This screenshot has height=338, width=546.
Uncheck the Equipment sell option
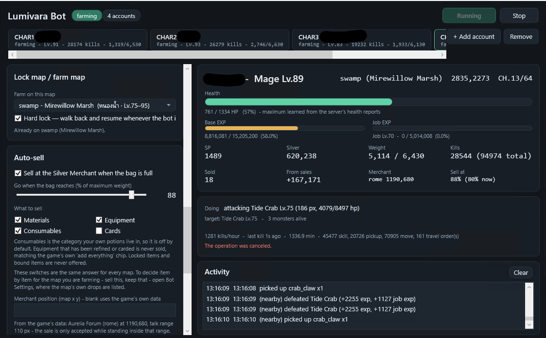tap(99, 220)
